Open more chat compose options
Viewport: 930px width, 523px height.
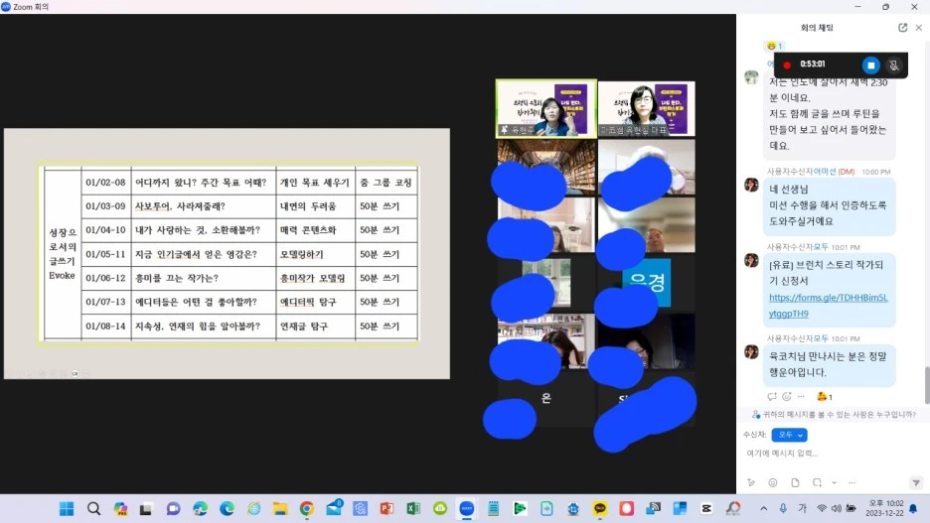pos(852,482)
